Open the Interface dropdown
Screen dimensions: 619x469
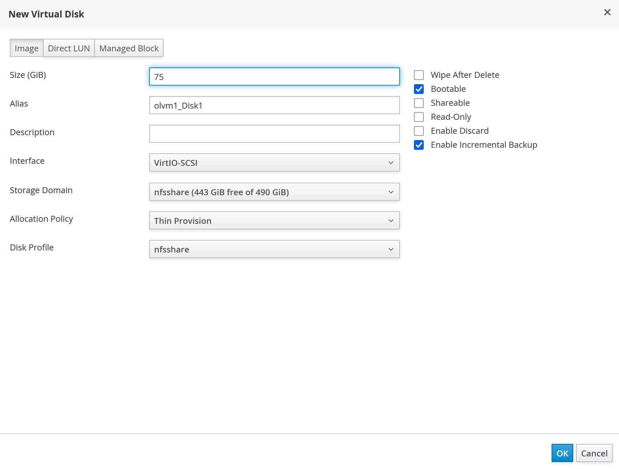tap(274, 162)
